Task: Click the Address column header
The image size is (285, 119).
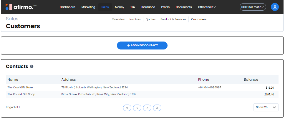Action: click(69, 80)
